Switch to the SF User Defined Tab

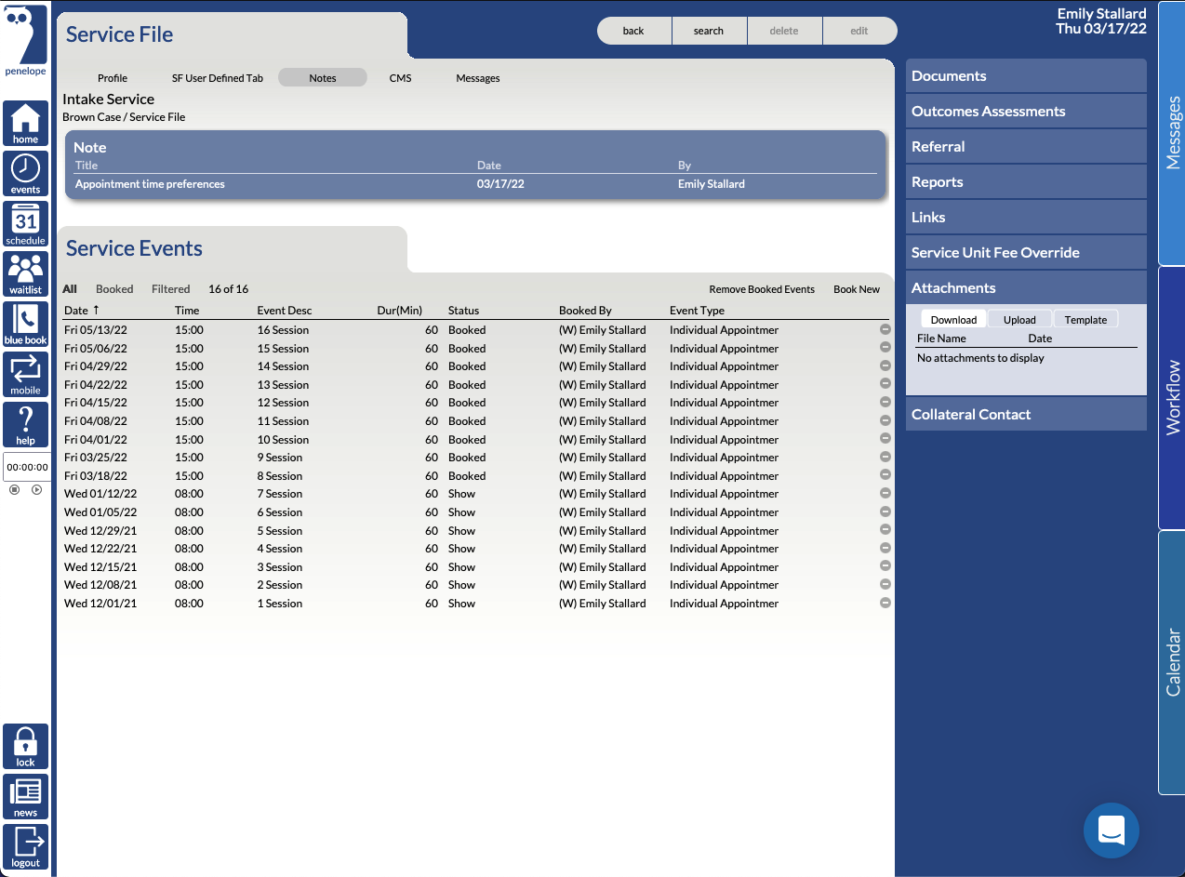pos(218,78)
